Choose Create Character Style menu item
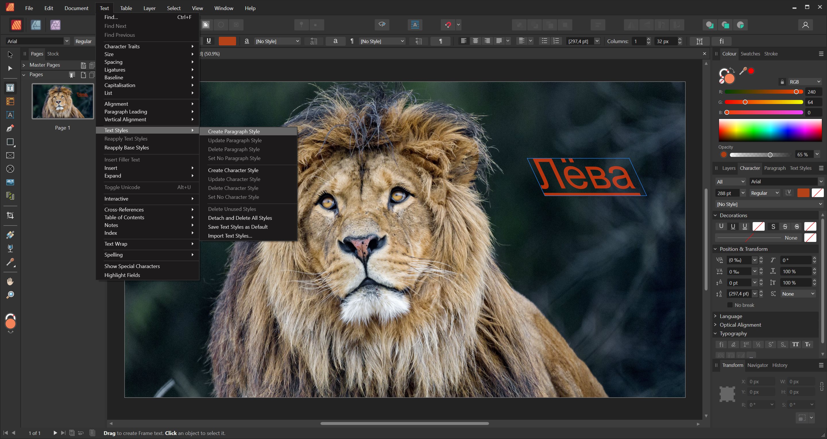 [x=233, y=170]
